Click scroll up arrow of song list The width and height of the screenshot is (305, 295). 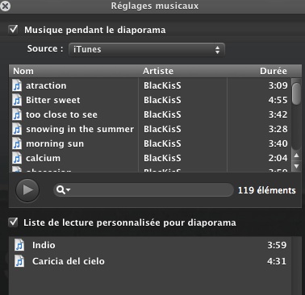click(296, 156)
